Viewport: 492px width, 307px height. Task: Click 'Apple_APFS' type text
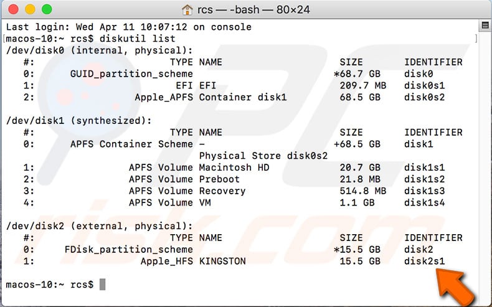[x=164, y=97]
